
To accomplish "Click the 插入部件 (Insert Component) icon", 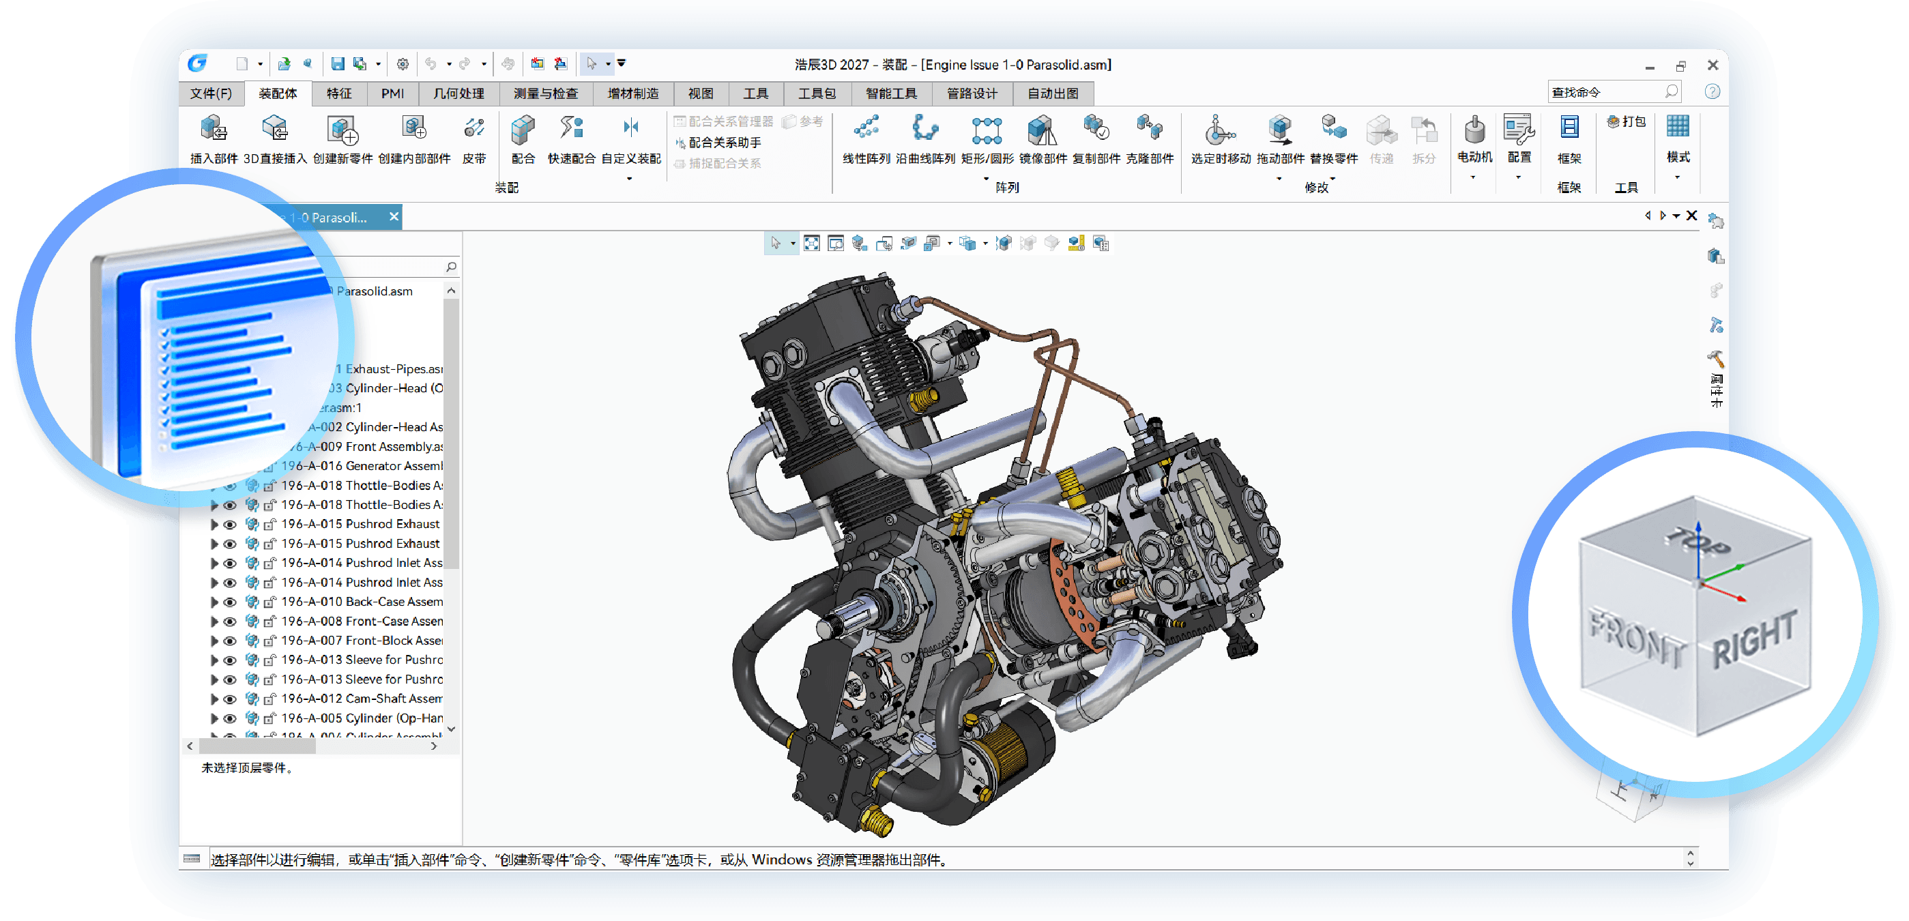I will pyautogui.click(x=214, y=130).
